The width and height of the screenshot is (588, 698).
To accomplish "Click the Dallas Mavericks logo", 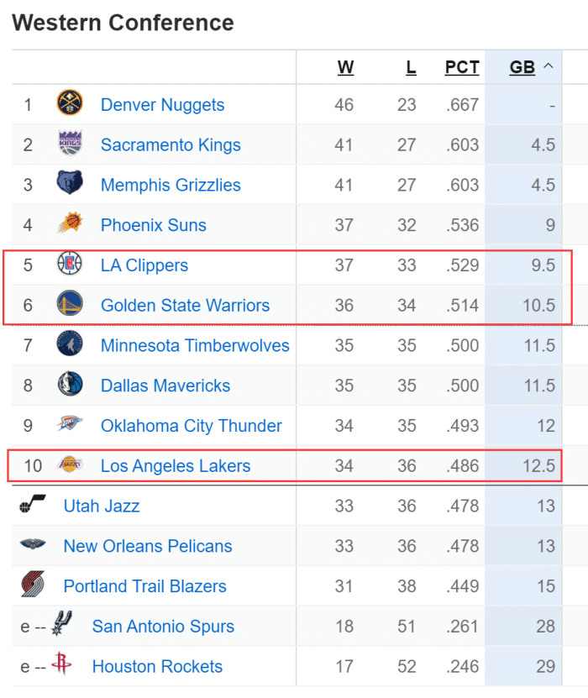I will tap(70, 385).
